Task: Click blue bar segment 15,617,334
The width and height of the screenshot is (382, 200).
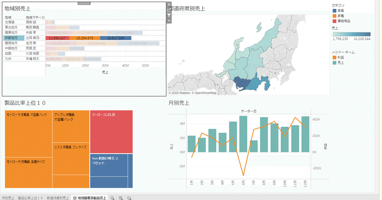Action: [116, 38]
